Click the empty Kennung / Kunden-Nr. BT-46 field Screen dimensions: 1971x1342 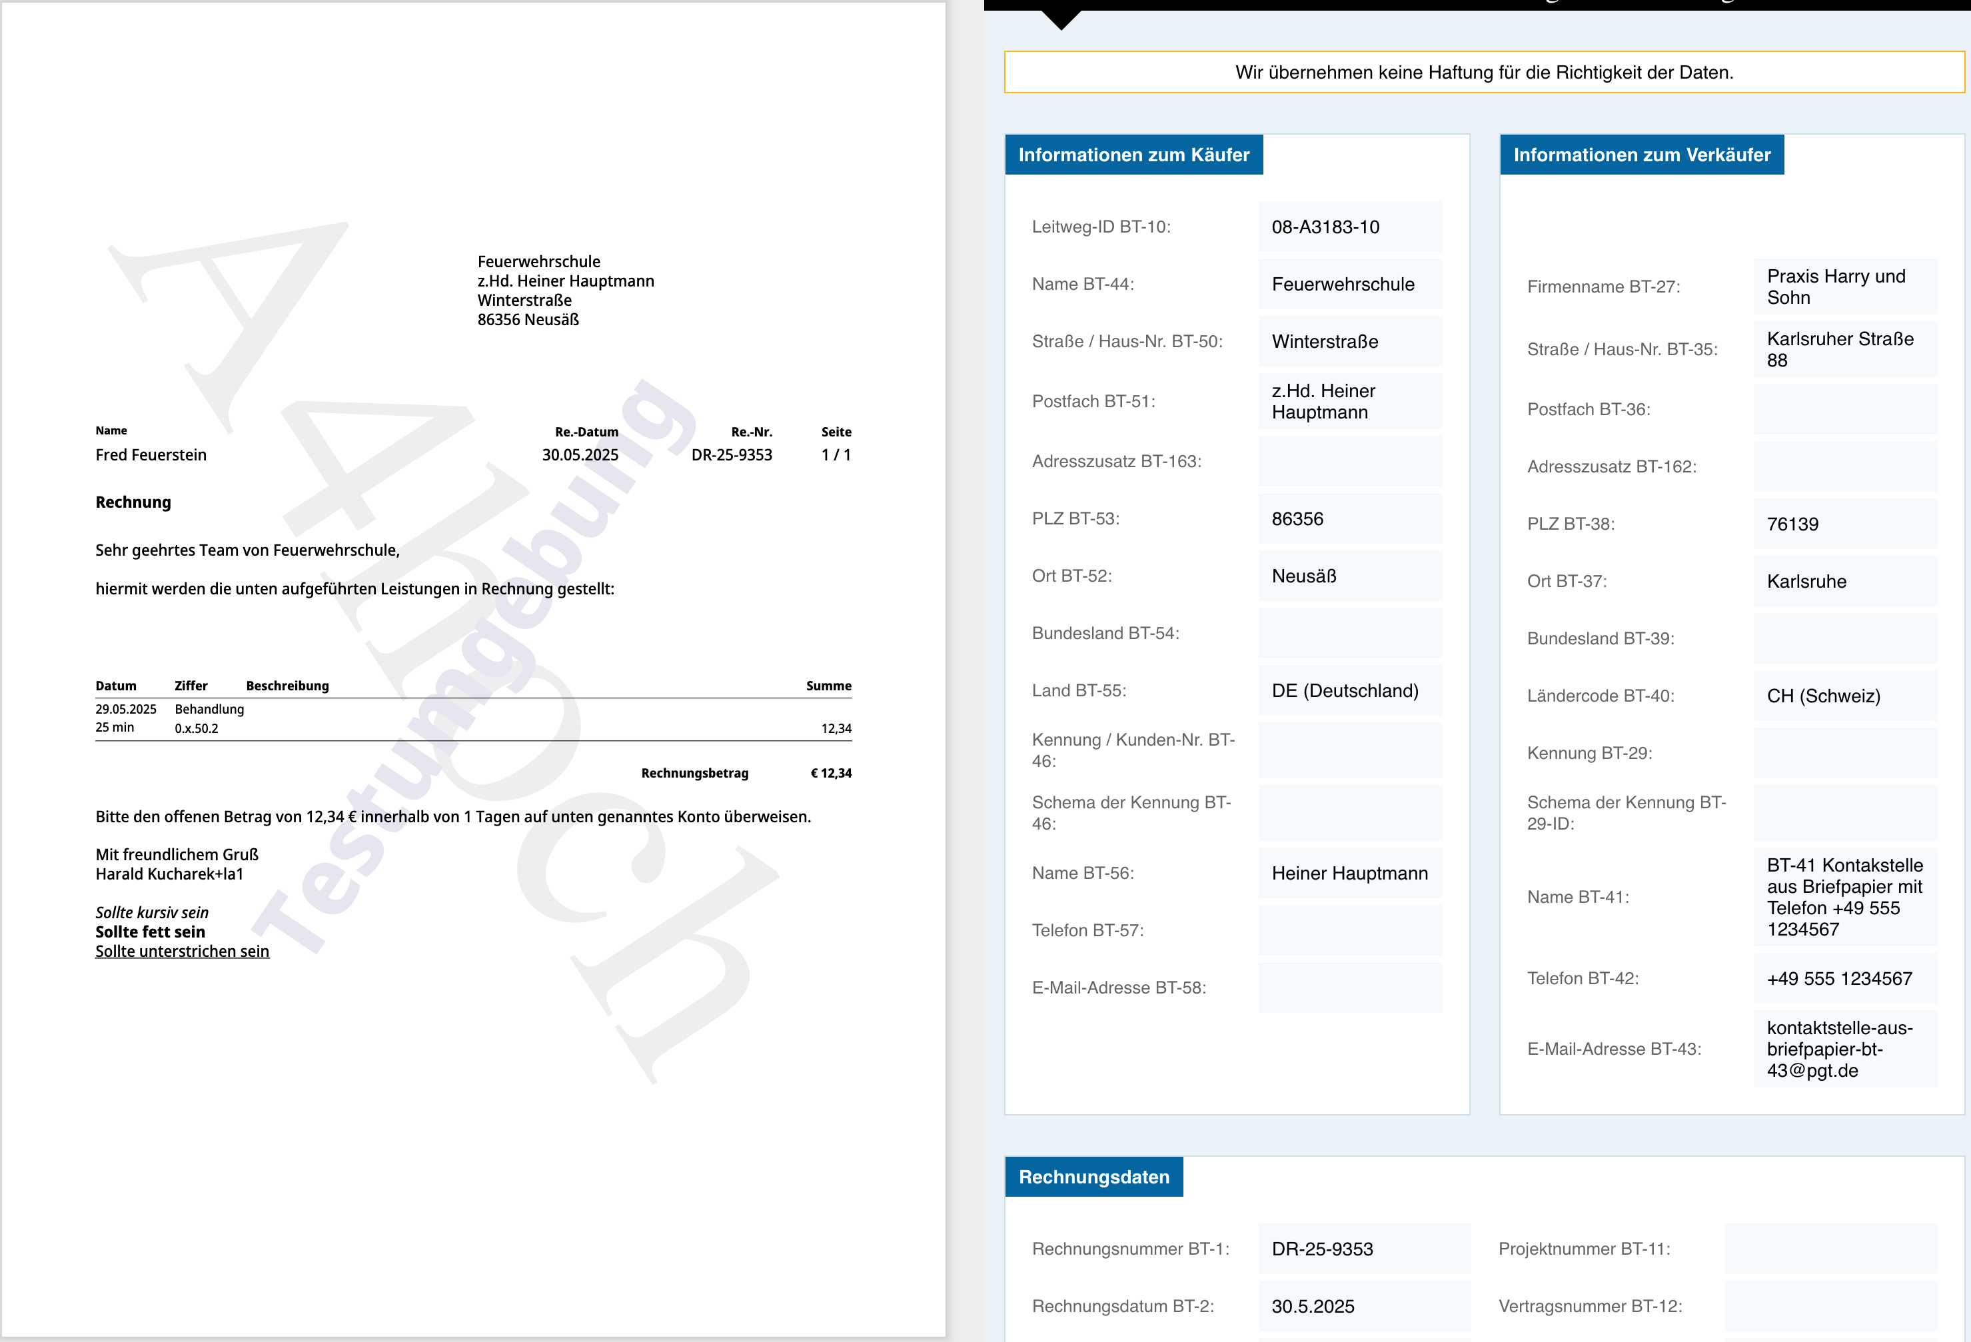1350,750
